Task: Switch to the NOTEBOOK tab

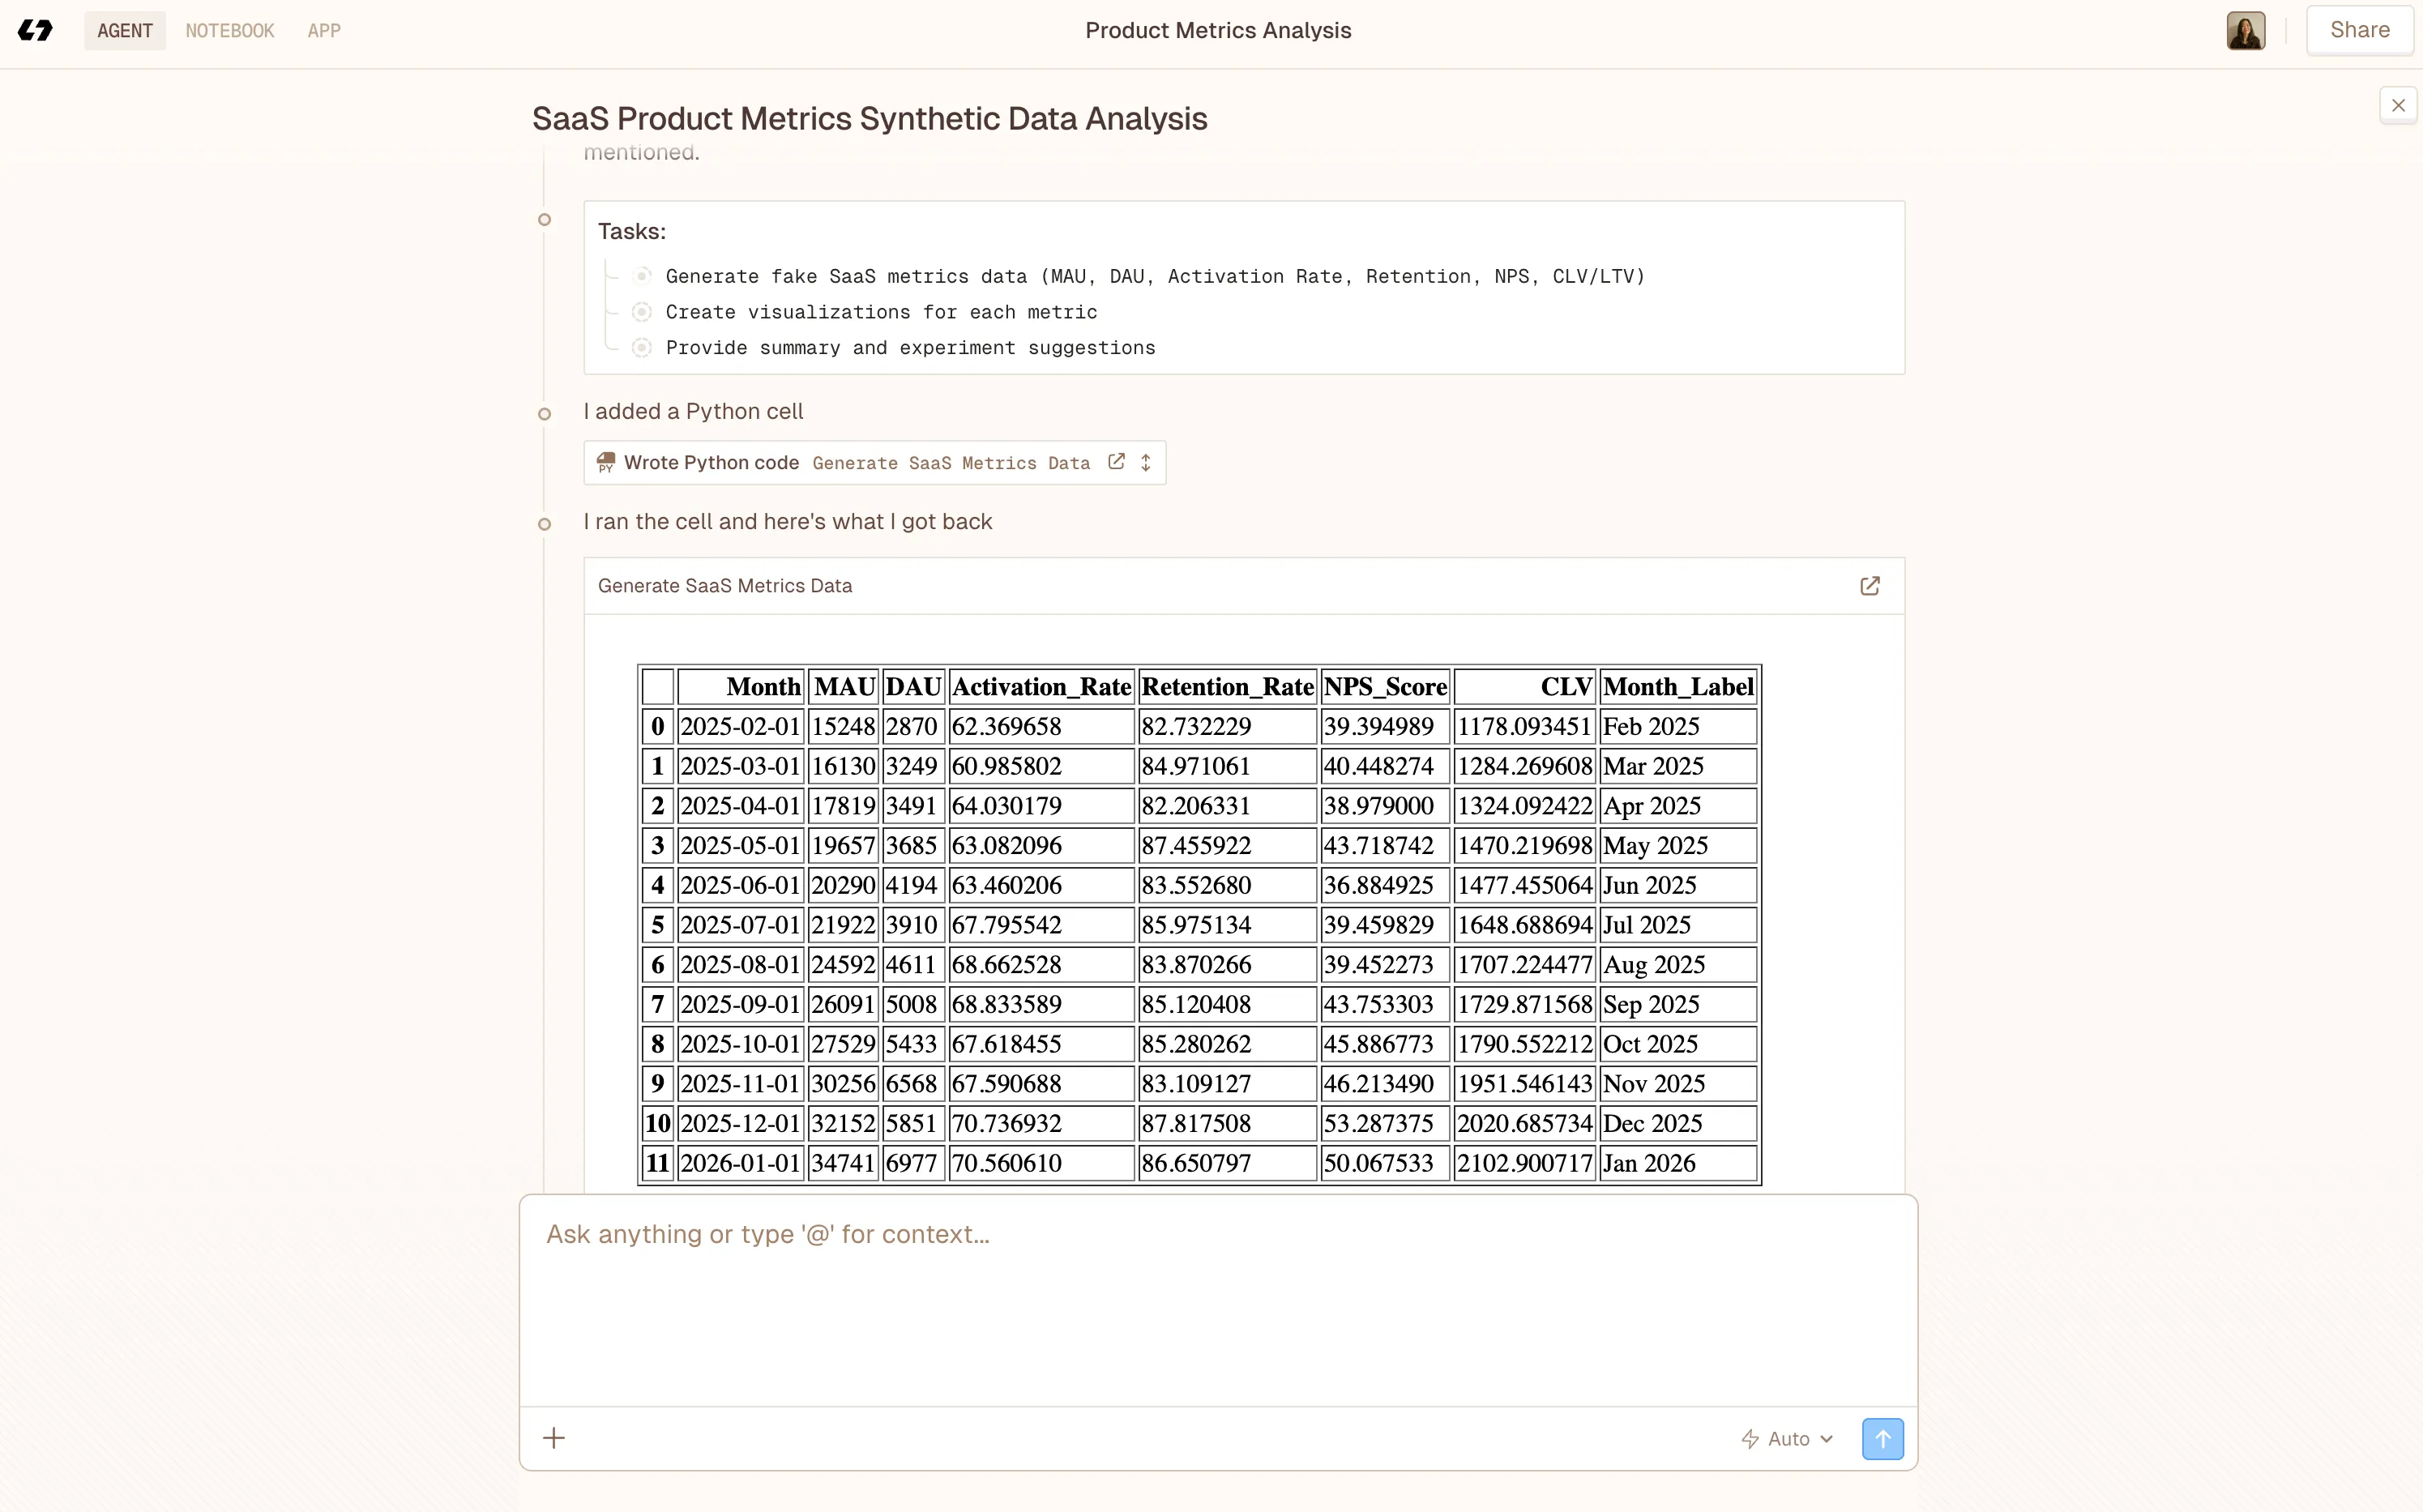Action: coord(229,30)
